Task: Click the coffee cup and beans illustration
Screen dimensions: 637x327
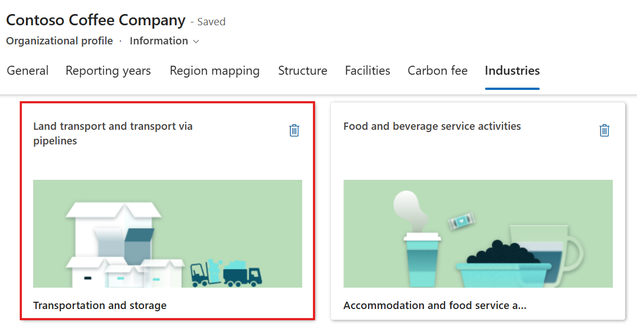Action: tap(478, 234)
